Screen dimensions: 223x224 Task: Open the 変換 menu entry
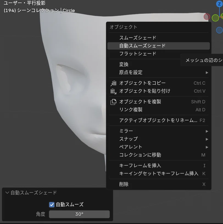[158, 64]
